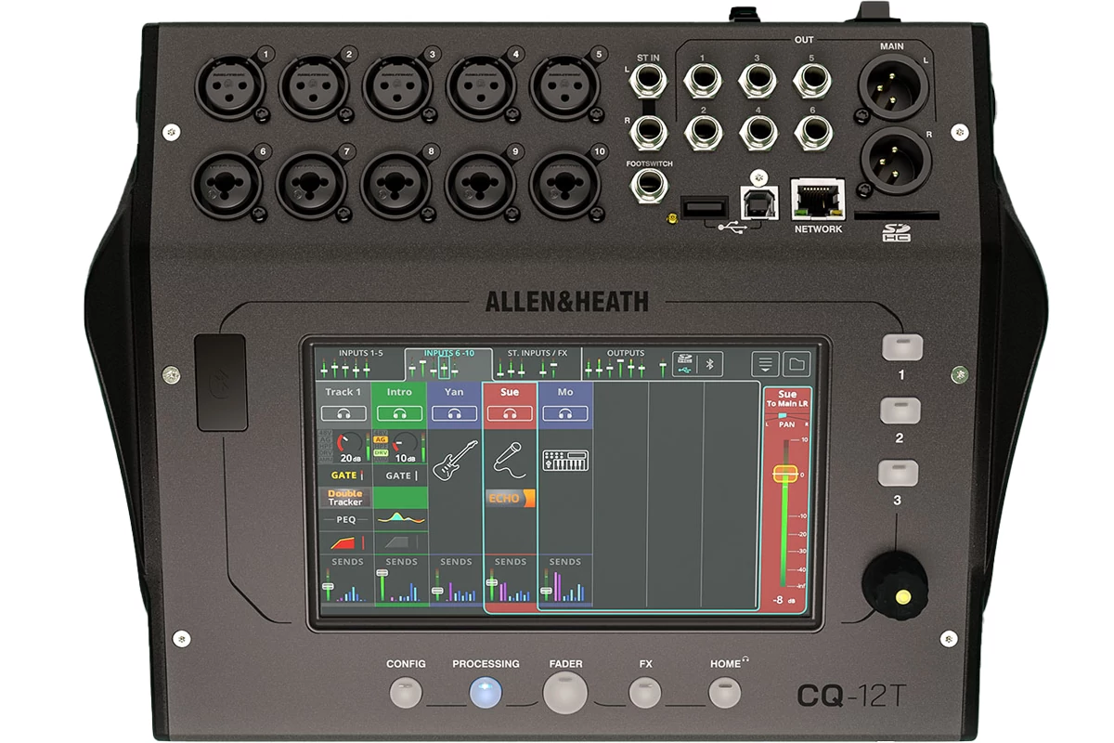Tap the headphone listen button on Yan
The height and width of the screenshot is (743, 1114).
click(x=455, y=413)
